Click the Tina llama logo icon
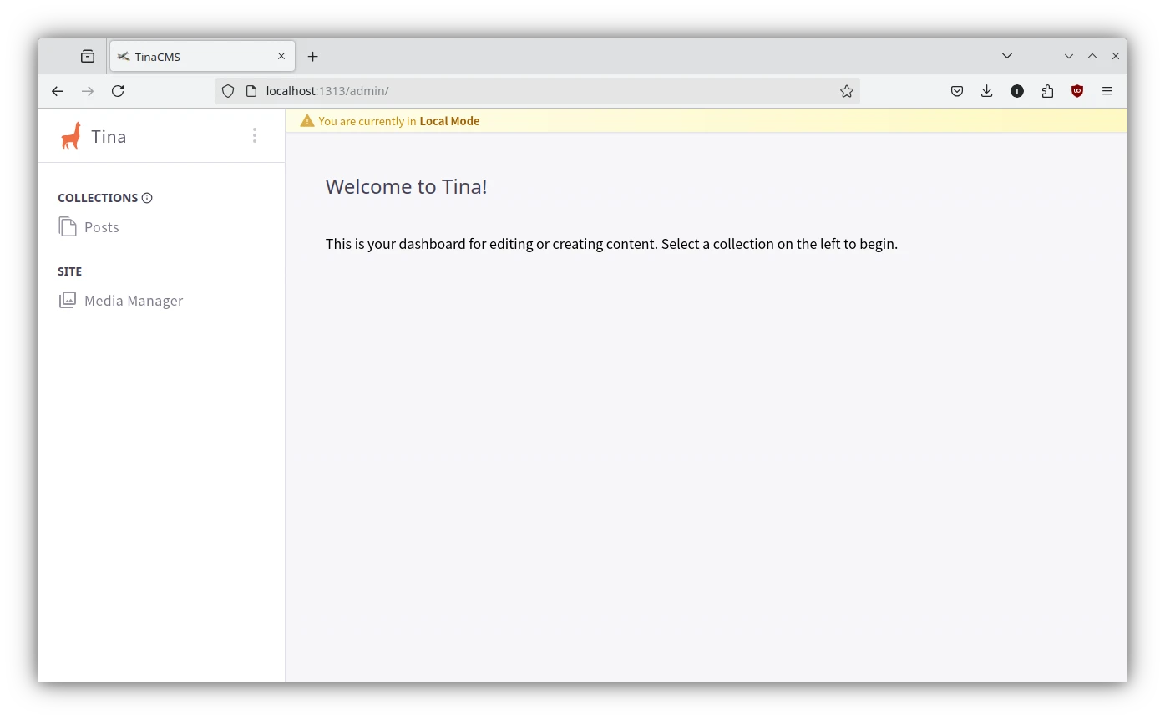Image resolution: width=1165 pixels, height=720 pixels. (71, 136)
